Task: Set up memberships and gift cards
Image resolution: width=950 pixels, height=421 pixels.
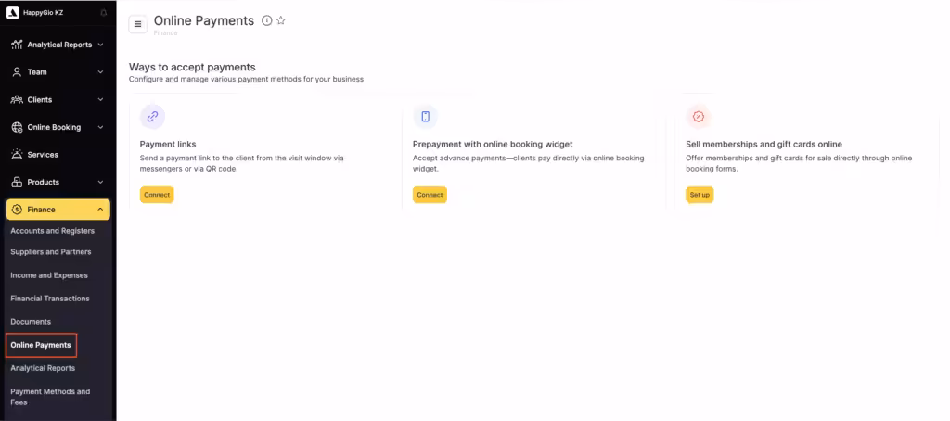Action: click(700, 195)
